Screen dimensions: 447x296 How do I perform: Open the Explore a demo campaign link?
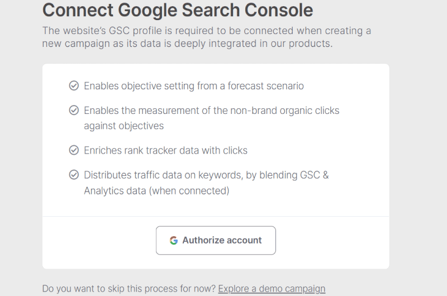click(x=272, y=289)
